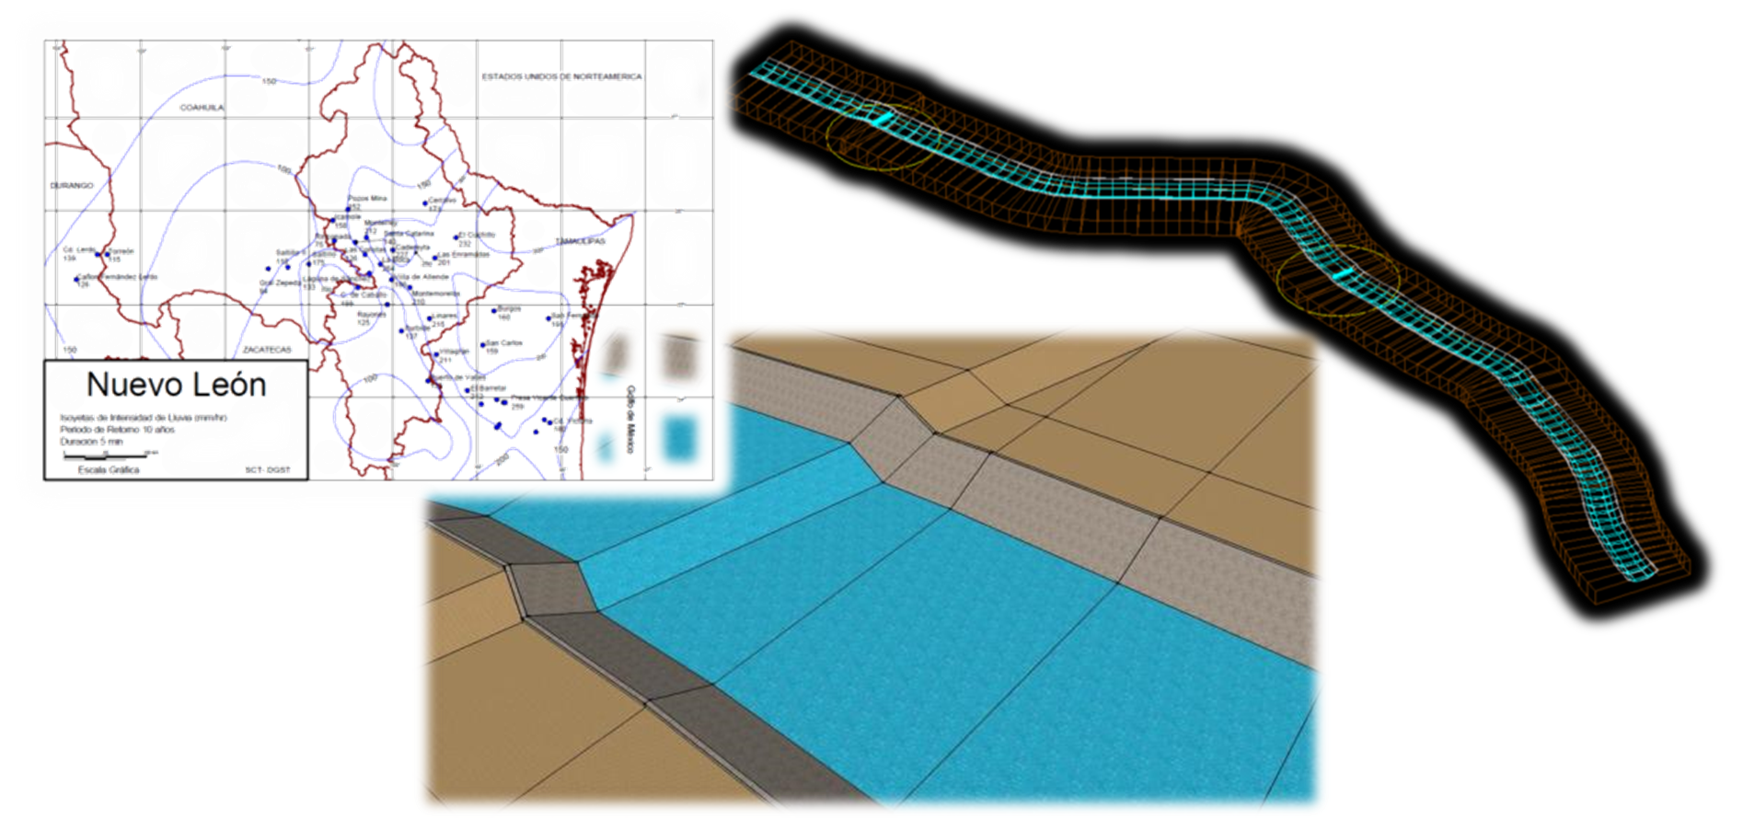This screenshot has width=1743, height=818.
Task: Click the ZACATECAS state label
Action: click(267, 350)
